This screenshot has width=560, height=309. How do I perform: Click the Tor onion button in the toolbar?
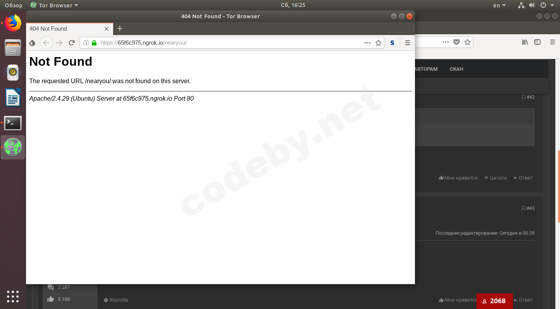[x=33, y=43]
